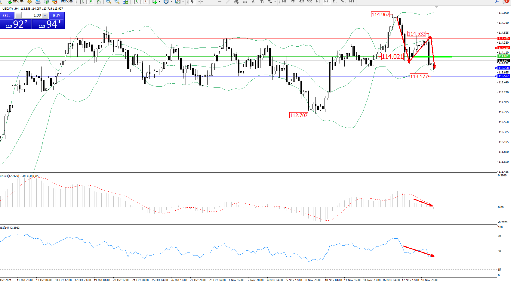
Task: Click the zoom out magnifier icon
Action: 117,2
